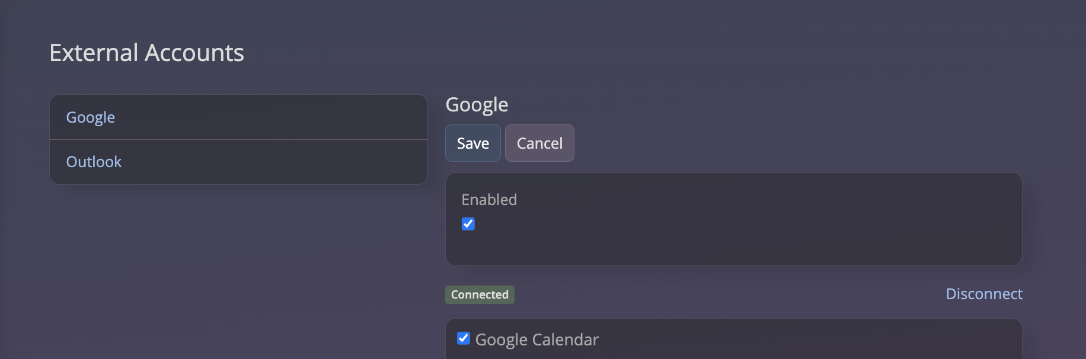Viewport: 1086px width, 359px height.
Task: Click the External Accounts page heading
Action: (146, 53)
